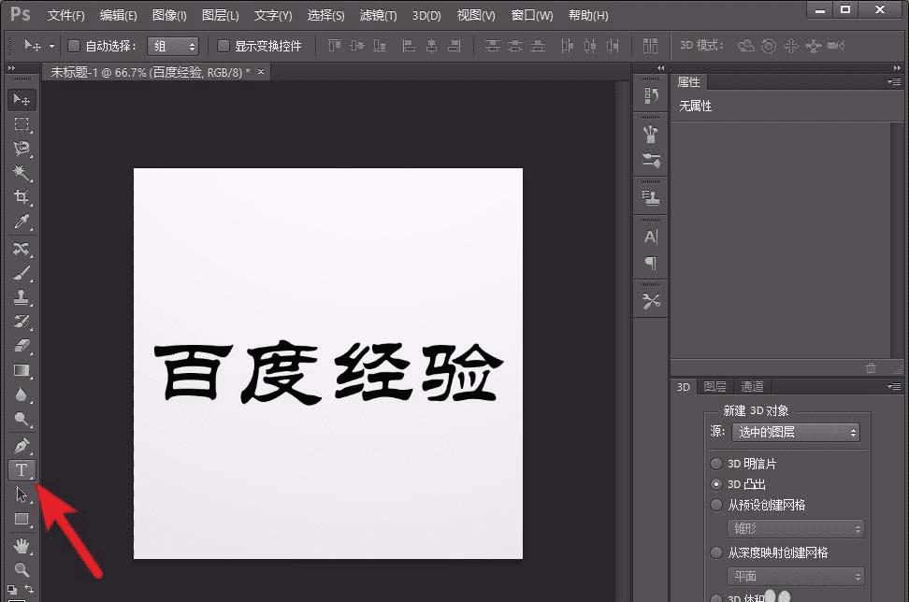Open the 窗口(W) menu
Screen dimensions: 909x602
(x=531, y=16)
